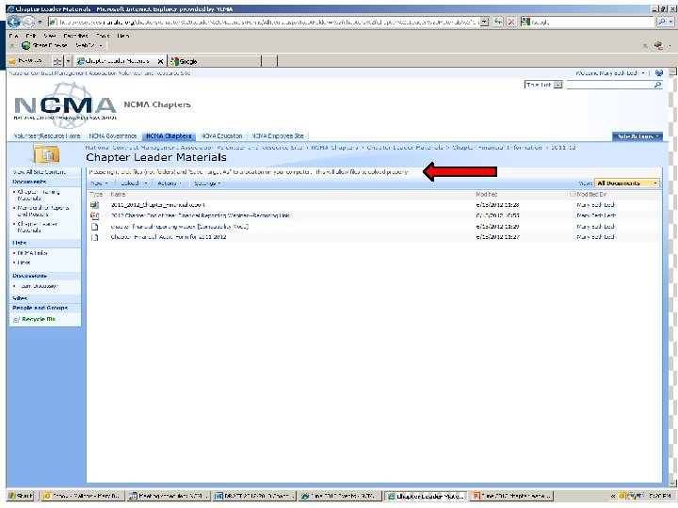
Task: Select the Chapter Leader Materials browser tab
Action: click(116, 61)
